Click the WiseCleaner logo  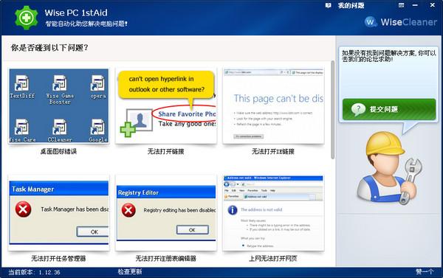click(401, 21)
